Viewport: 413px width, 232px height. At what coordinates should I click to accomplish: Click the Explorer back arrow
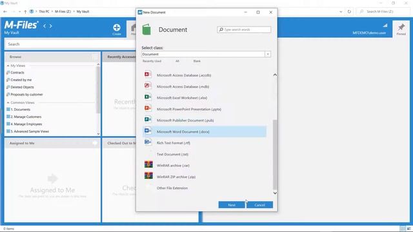coord(5,12)
